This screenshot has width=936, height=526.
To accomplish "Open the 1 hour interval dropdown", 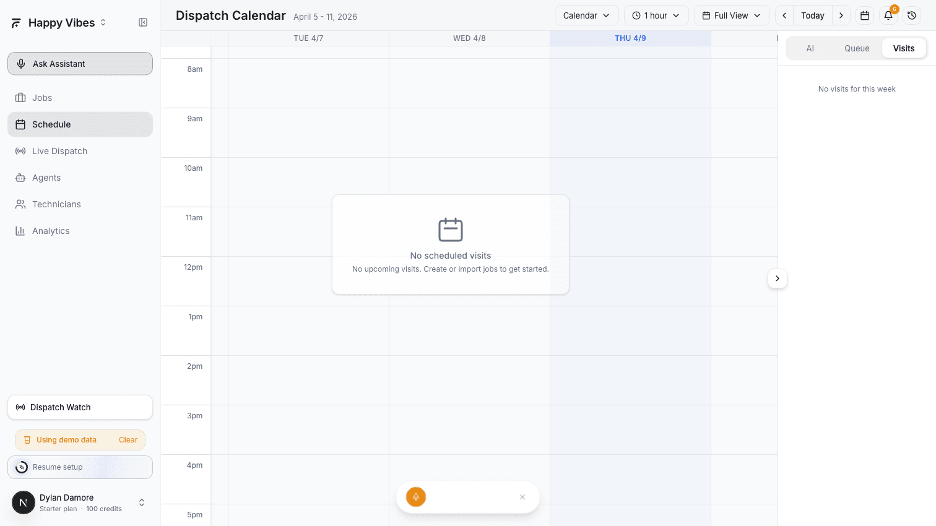I will tap(656, 15).
